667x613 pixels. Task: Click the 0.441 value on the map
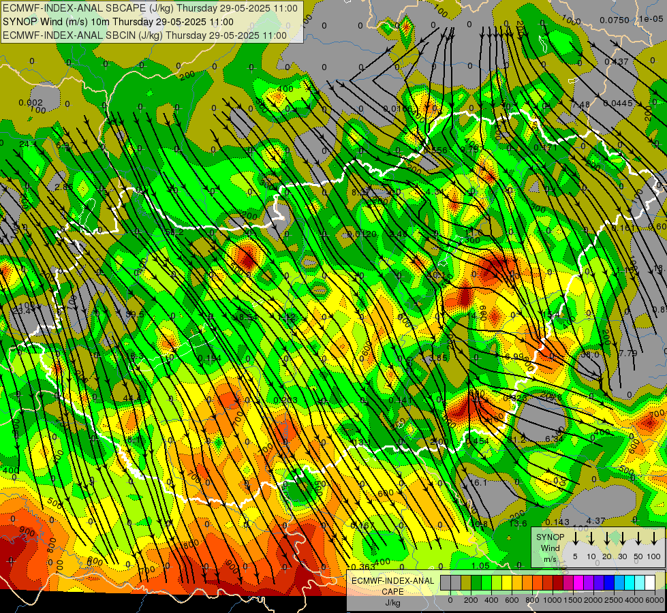[400, 400]
